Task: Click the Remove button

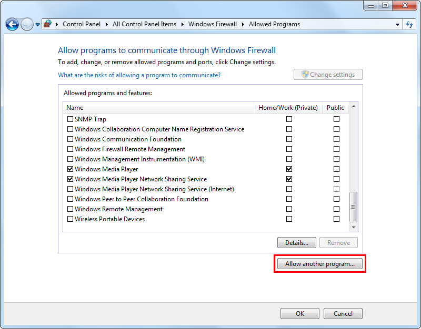Action: pos(338,243)
